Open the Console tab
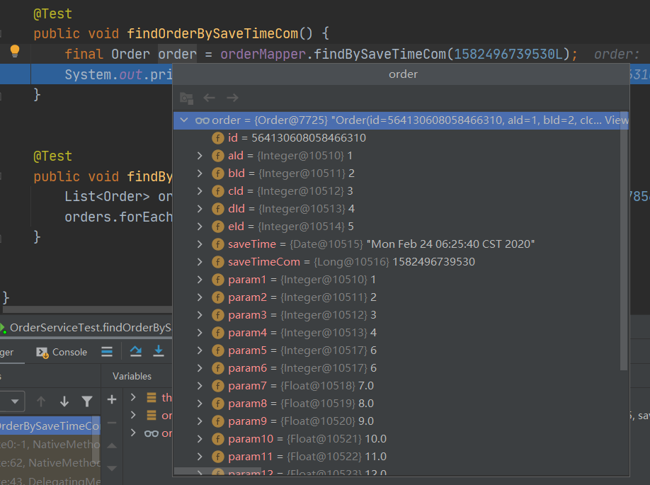This screenshot has width=650, height=485. point(62,353)
